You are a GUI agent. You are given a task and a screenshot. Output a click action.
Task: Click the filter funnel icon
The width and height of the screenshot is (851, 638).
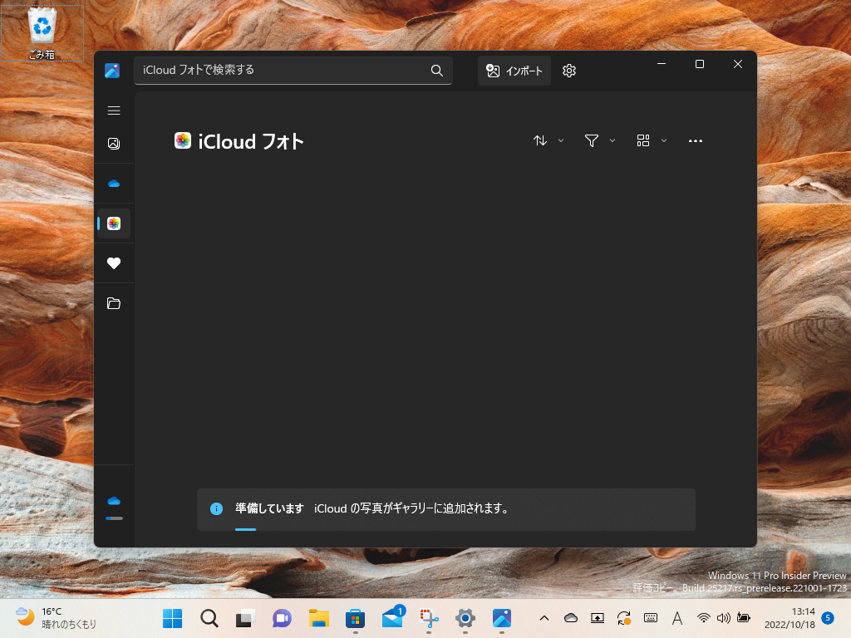pyautogui.click(x=593, y=140)
